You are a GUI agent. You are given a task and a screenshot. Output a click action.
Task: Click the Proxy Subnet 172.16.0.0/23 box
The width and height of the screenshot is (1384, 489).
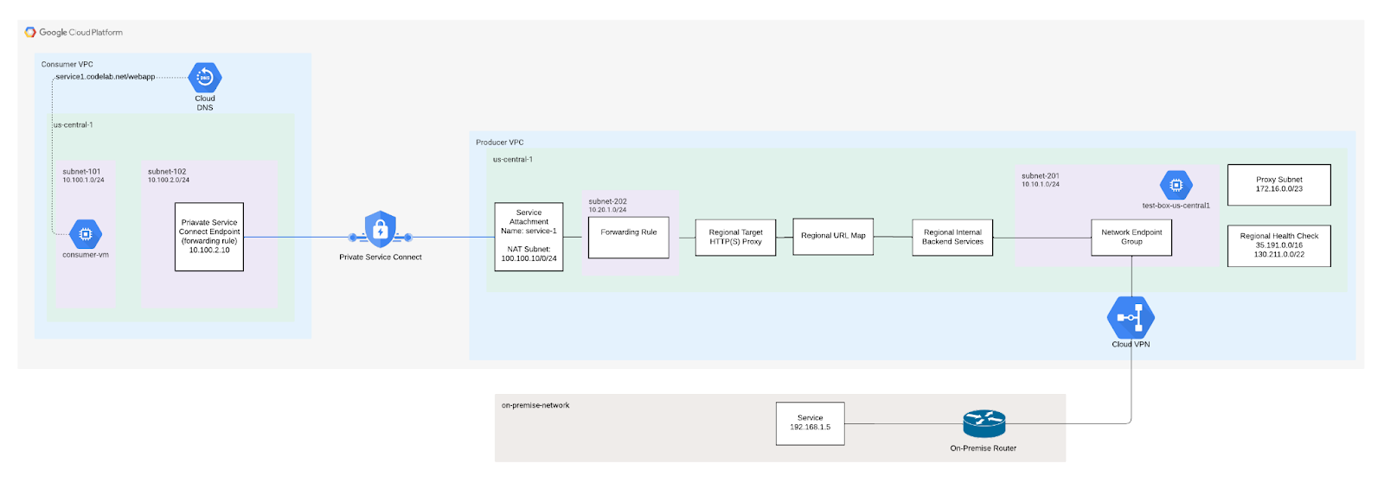point(1278,185)
